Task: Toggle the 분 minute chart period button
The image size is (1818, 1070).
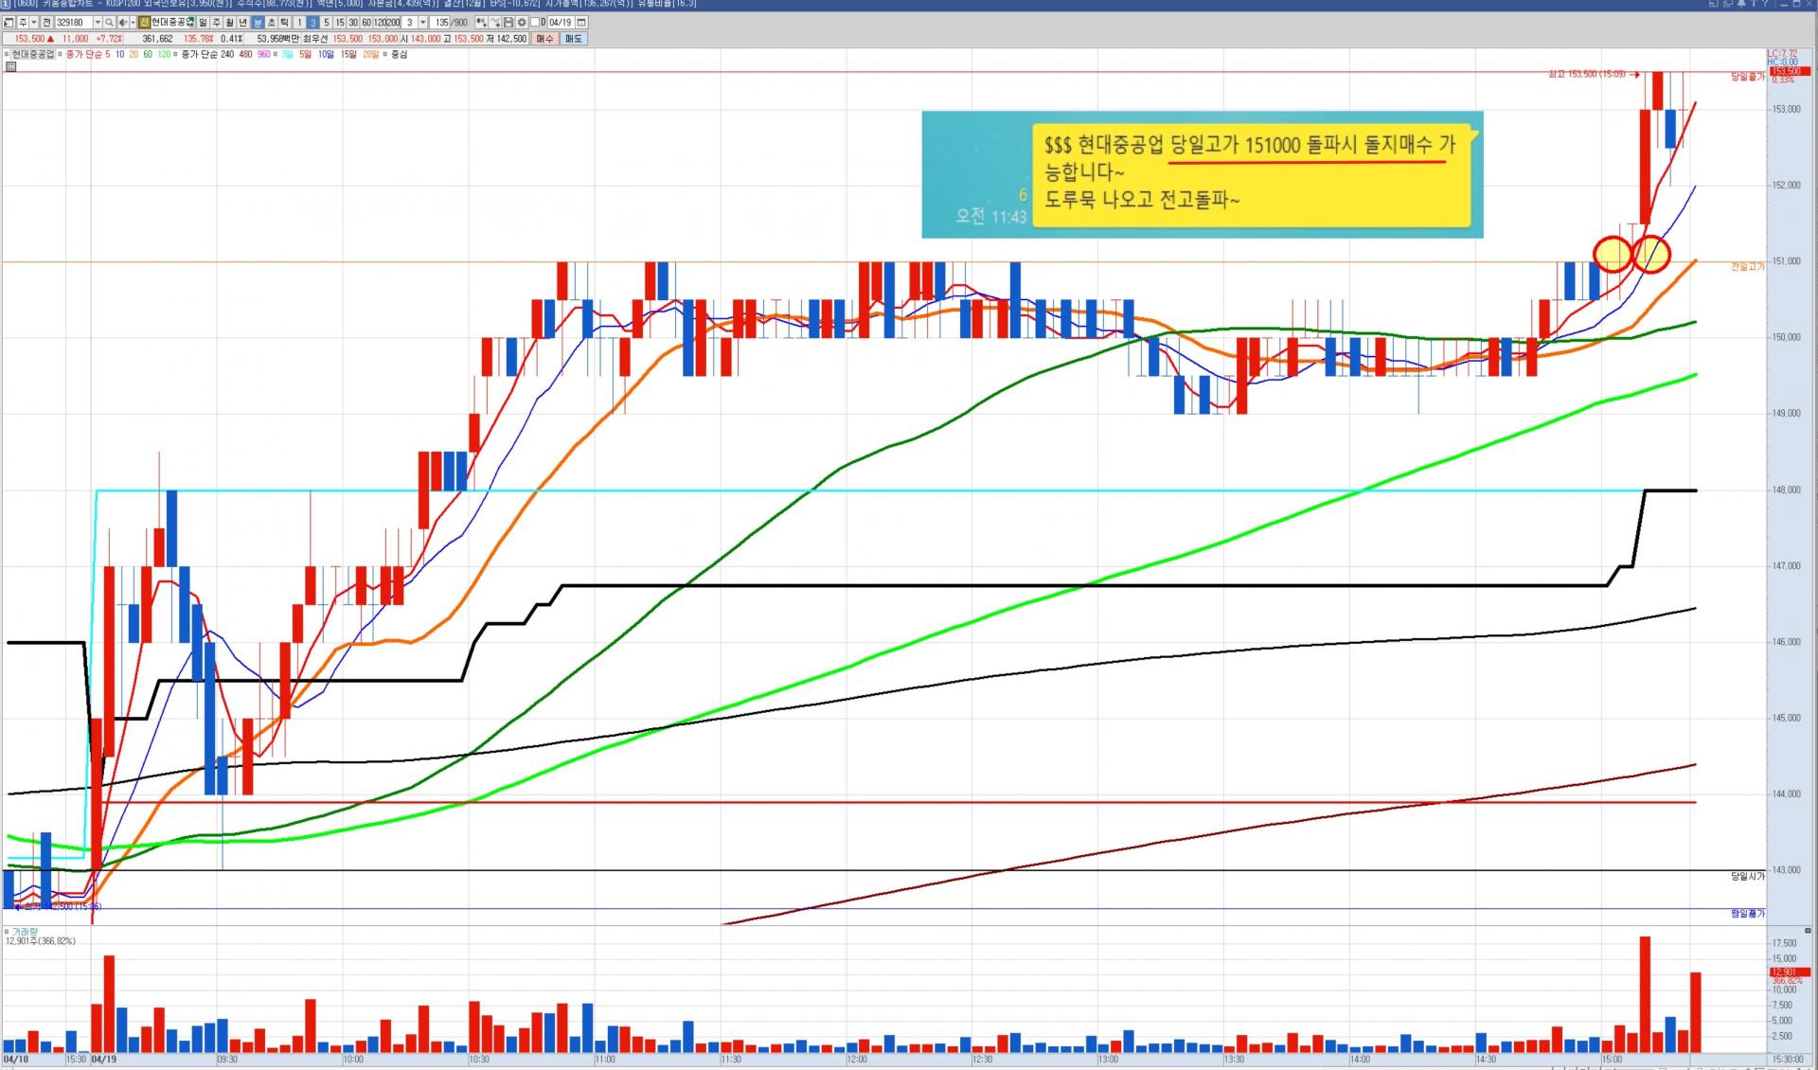Action: pyautogui.click(x=258, y=23)
